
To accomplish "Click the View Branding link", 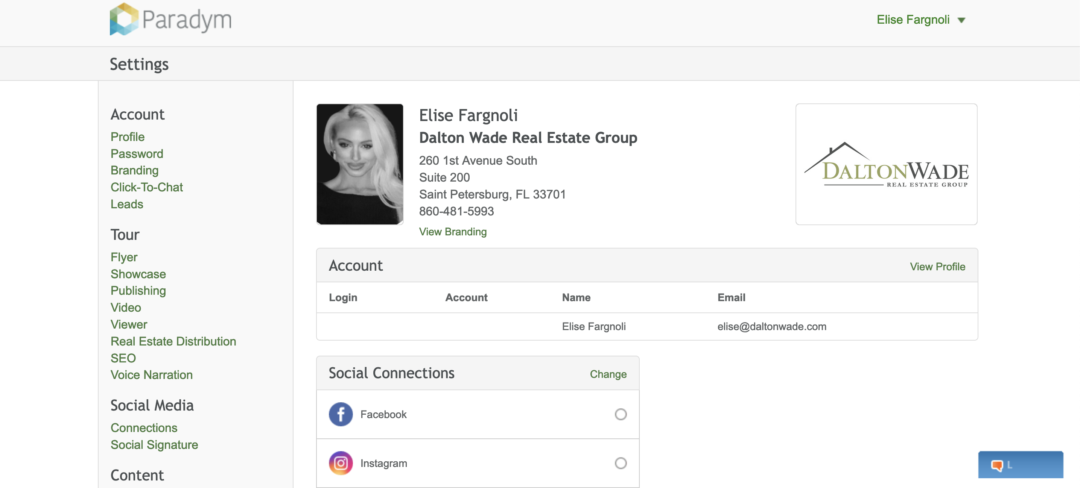I will 452,232.
